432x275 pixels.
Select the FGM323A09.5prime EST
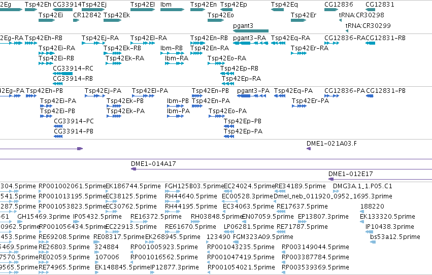236,242
